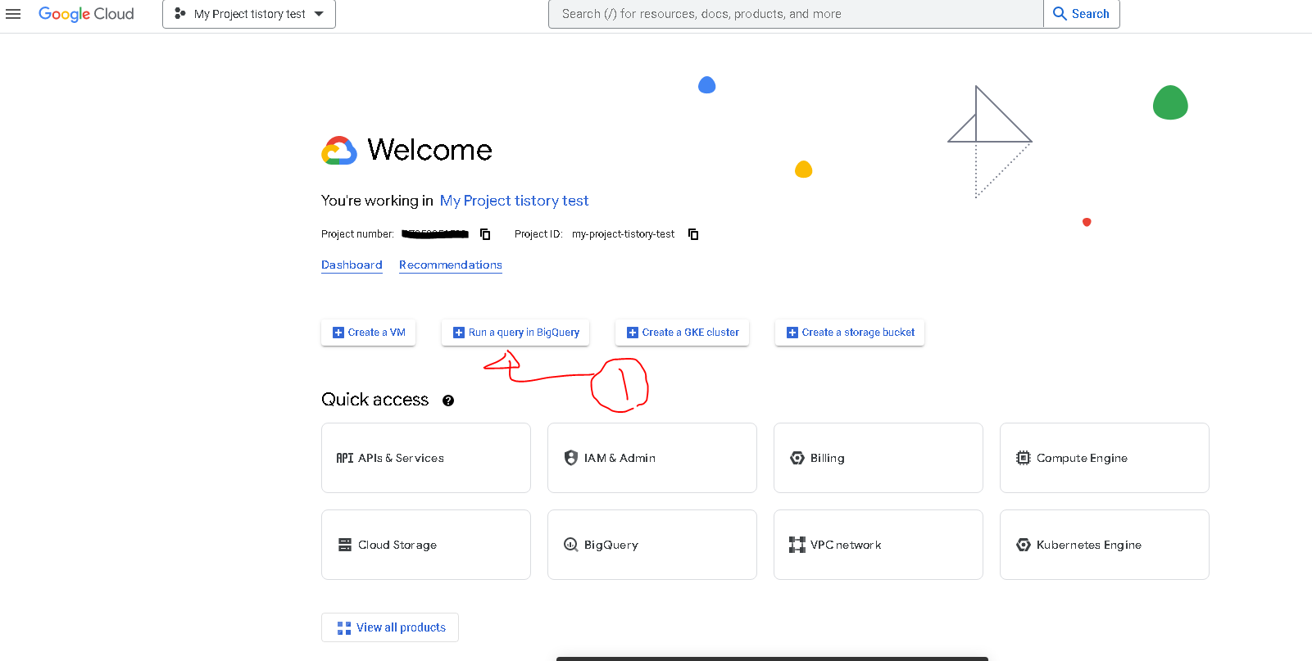The height and width of the screenshot is (661, 1312).
Task: Focus the resource search field
Action: coord(796,14)
